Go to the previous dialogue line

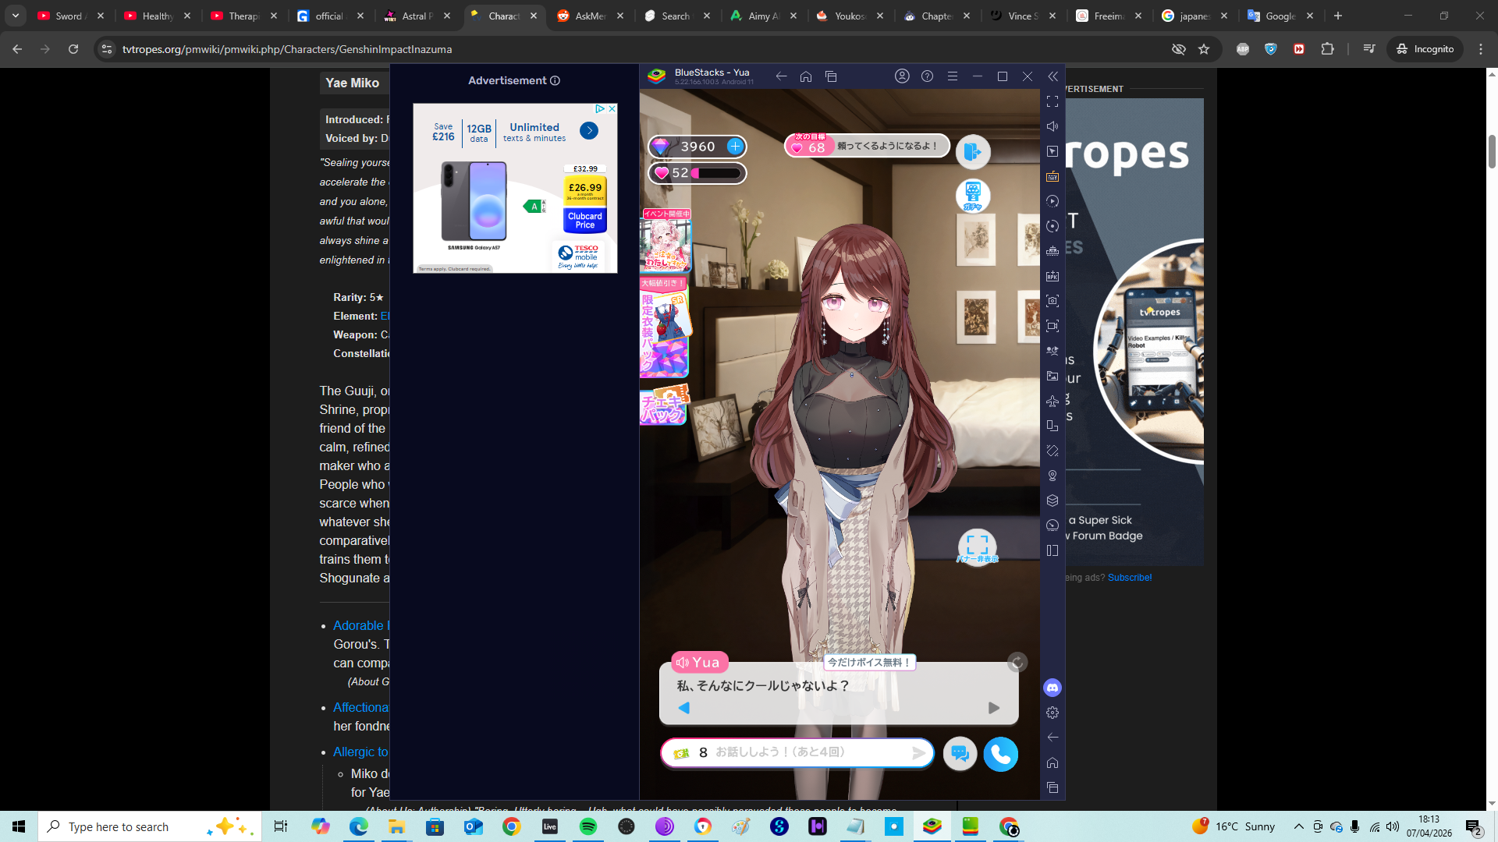(684, 708)
